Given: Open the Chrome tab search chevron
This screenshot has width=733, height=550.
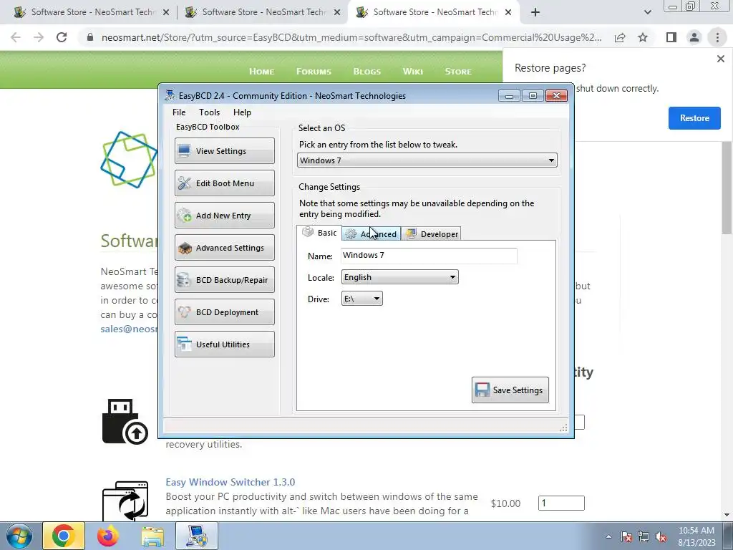Looking at the screenshot, I should 647,12.
